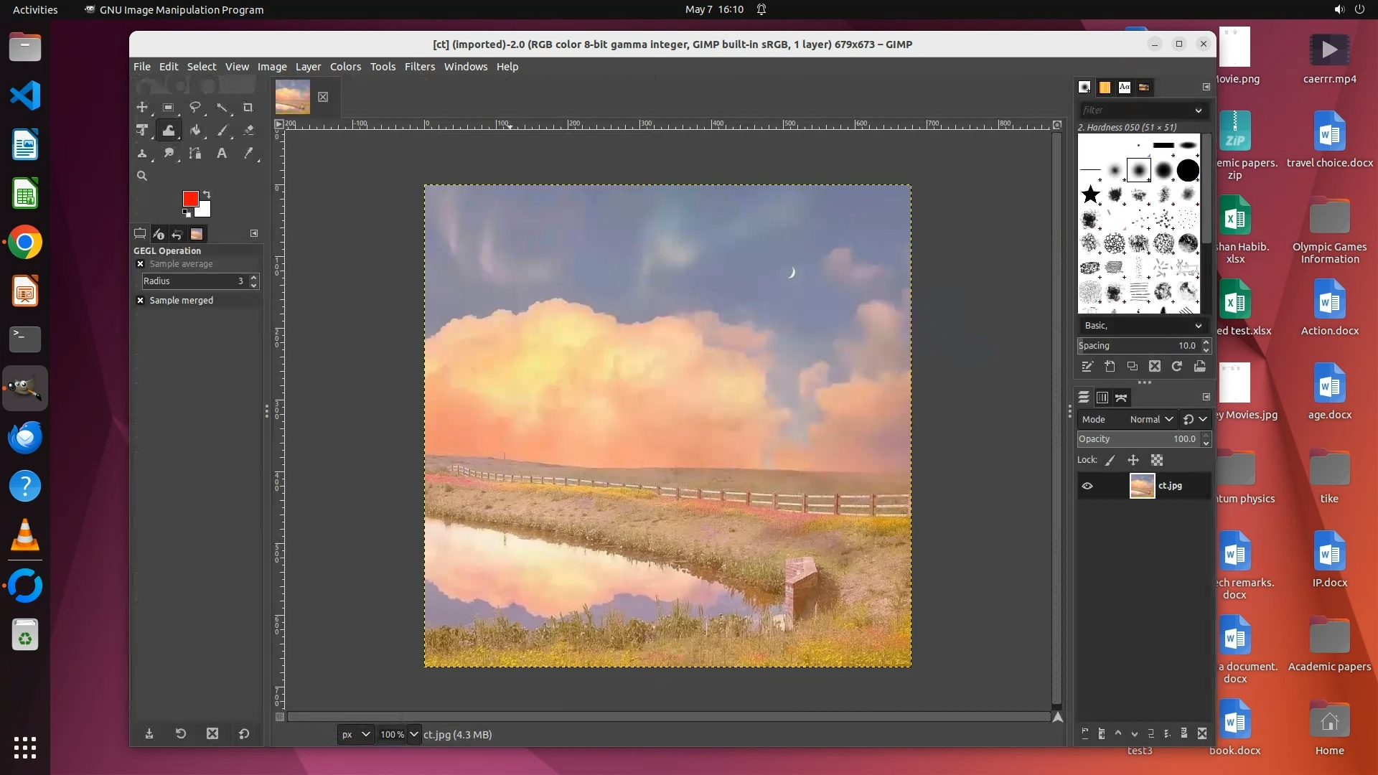The height and width of the screenshot is (775, 1378).
Task: Open the Colors menu
Action: coord(345,67)
